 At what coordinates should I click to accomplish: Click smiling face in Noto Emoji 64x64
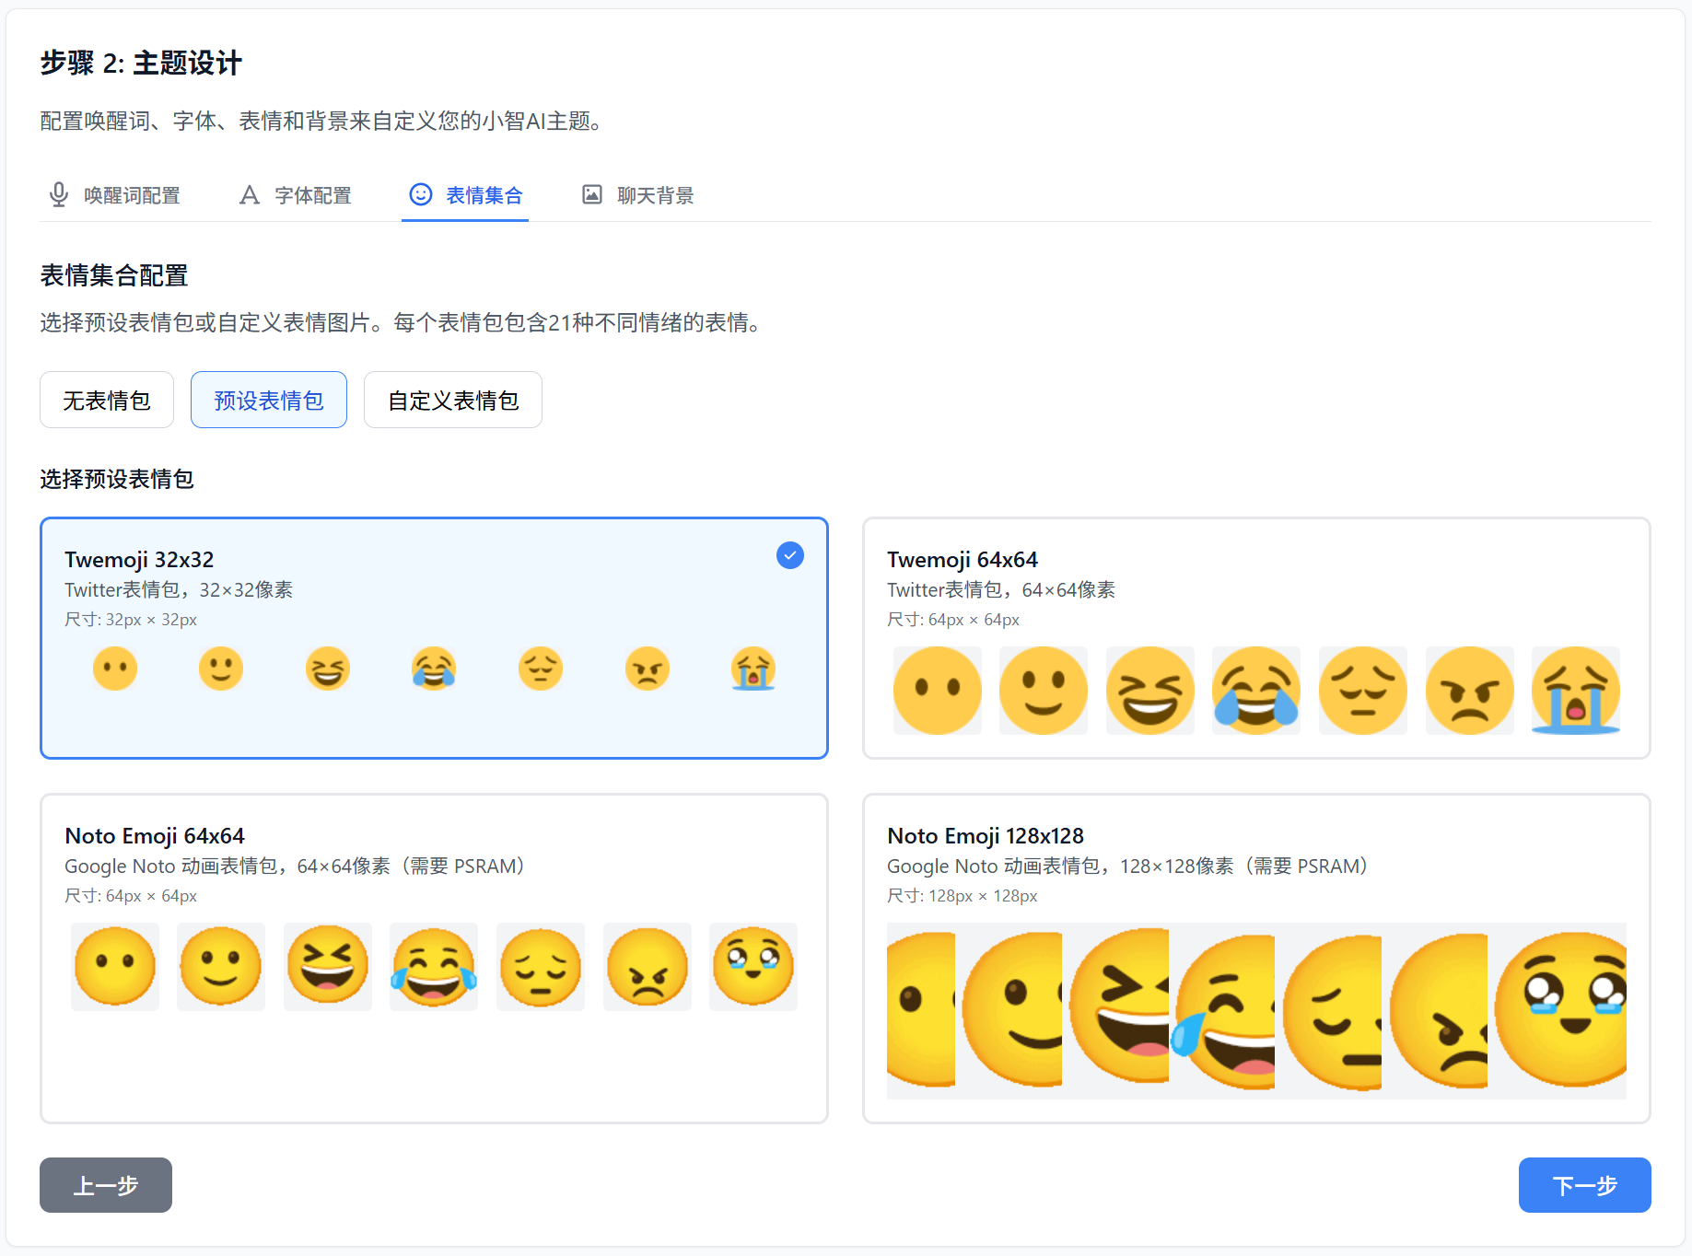point(221,967)
